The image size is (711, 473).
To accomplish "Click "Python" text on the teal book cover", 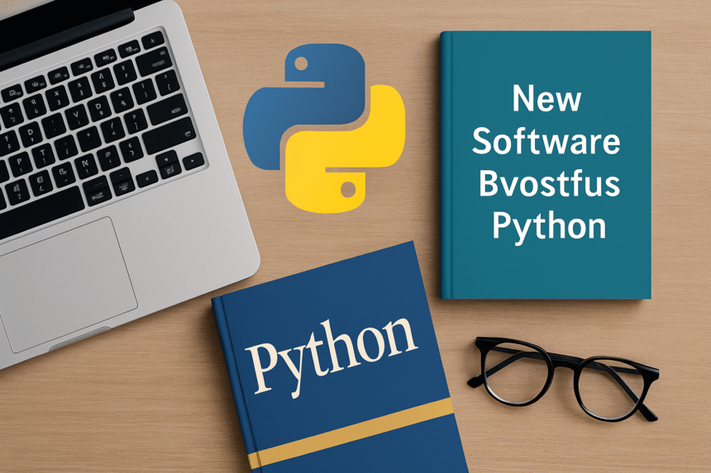I will 548,225.
